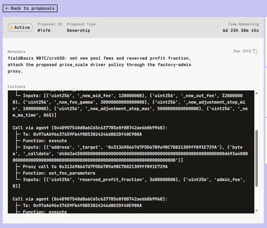Click the Time Remaining header label
Image resolution: width=267 pixels, height=228 pixels.
(x=243, y=24)
